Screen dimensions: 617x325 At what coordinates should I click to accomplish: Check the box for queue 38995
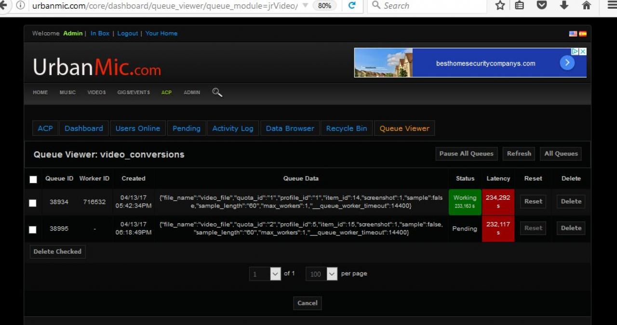(x=33, y=230)
